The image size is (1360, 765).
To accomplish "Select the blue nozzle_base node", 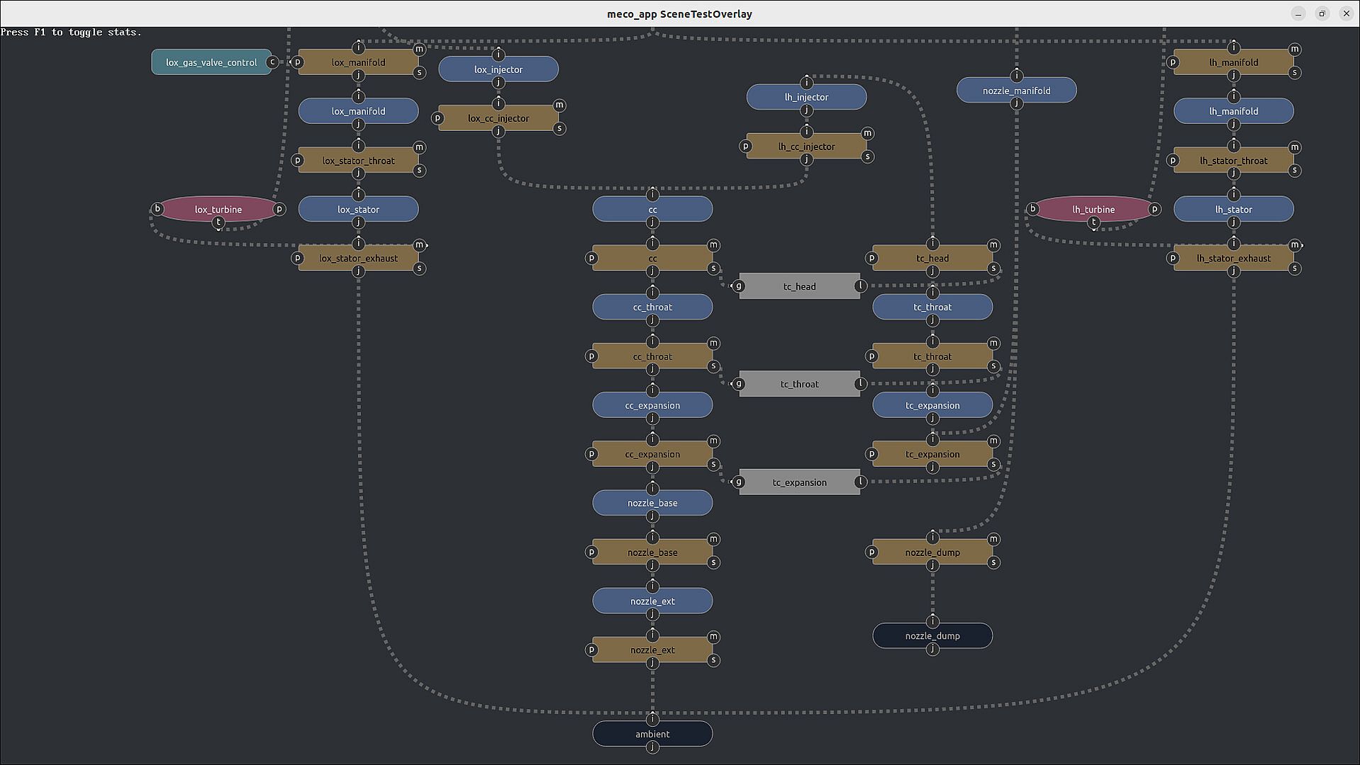I will coord(652,503).
